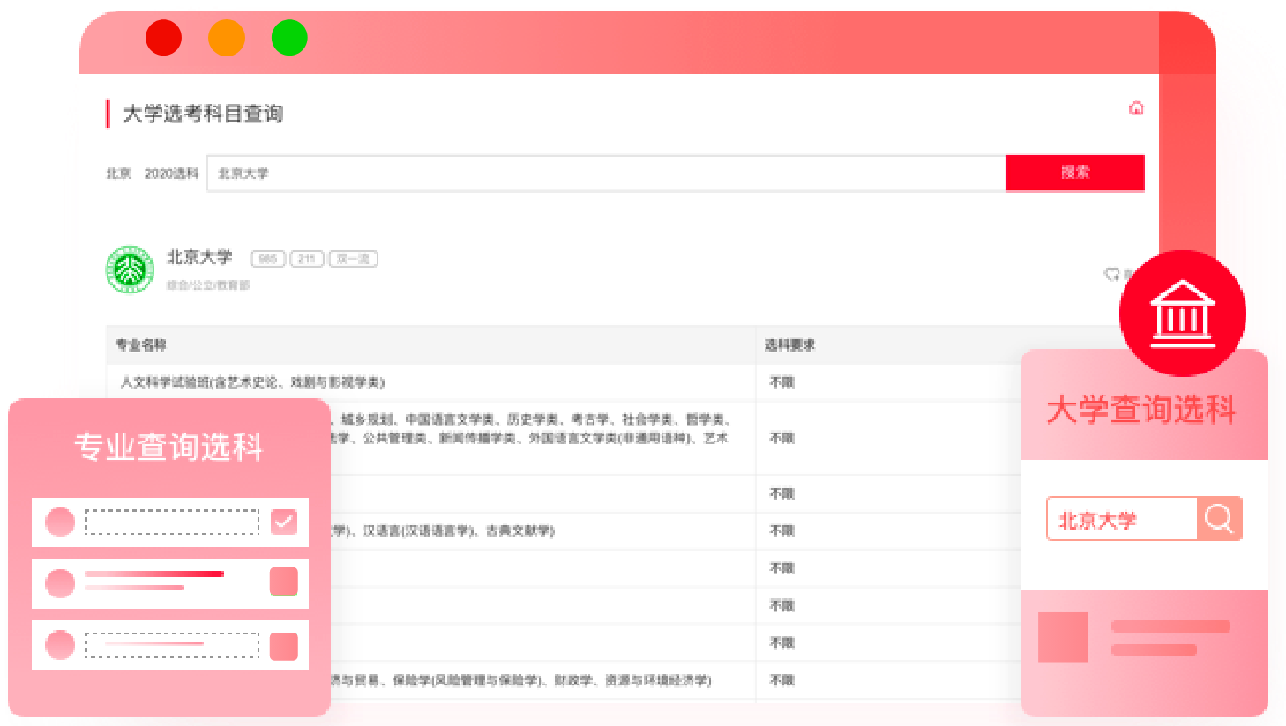The image size is (1286, 726).
Task: Click the heart favorite icon beside university
Action: coord(1111,274)
